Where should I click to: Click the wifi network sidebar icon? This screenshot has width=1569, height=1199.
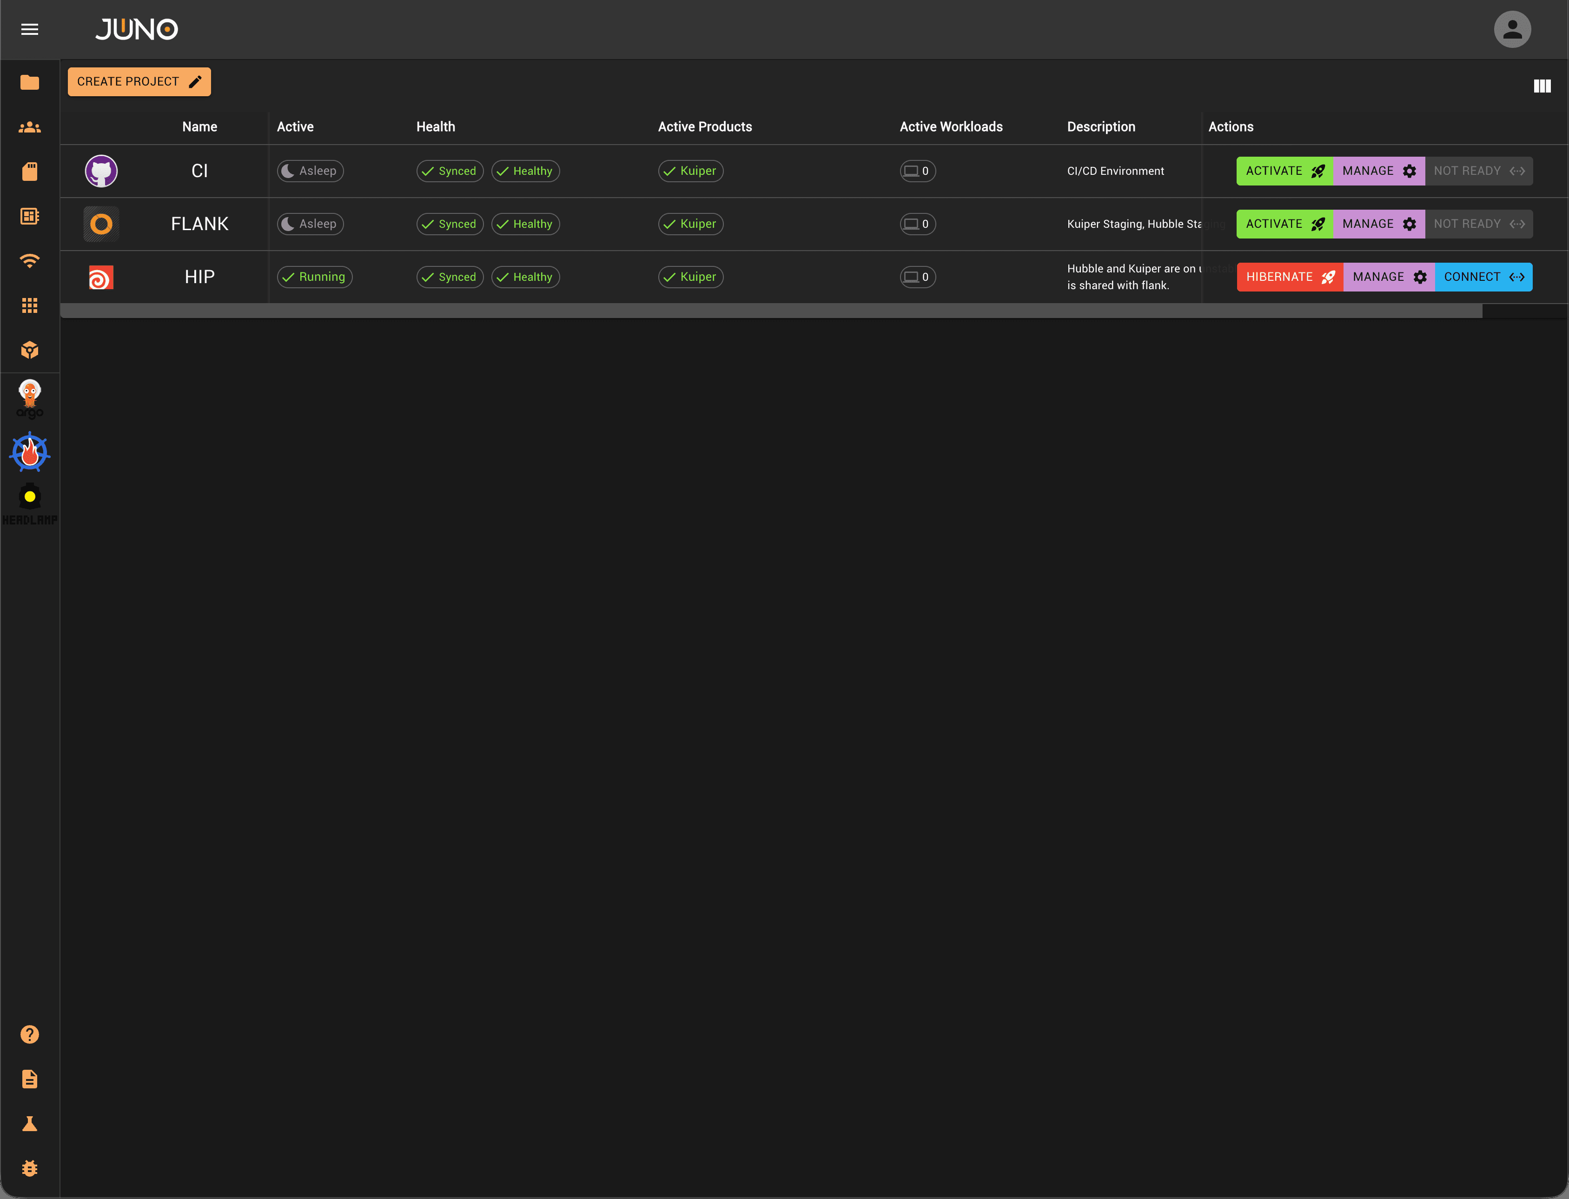29,260
